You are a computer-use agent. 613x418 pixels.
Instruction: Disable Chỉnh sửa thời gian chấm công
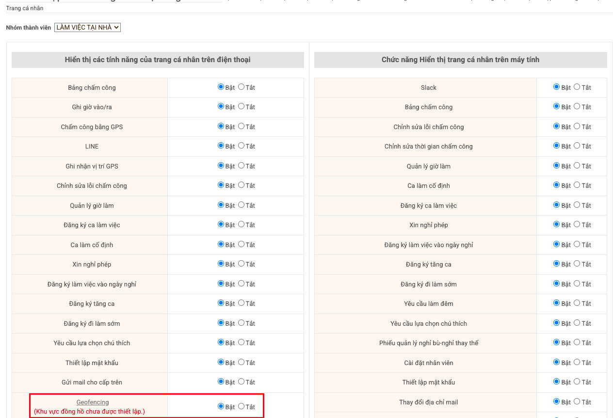(577, 146)
